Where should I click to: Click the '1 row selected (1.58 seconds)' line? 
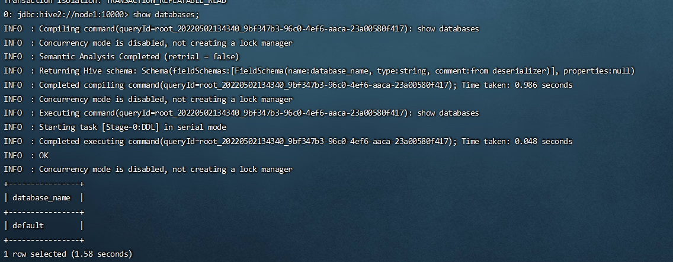(68, 254)
